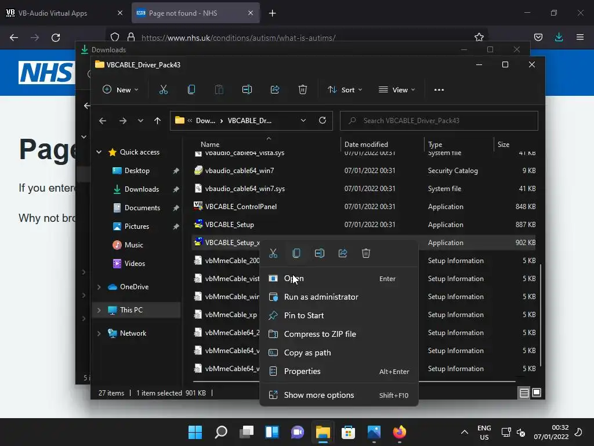This screenshot has height=446, width=594.
Task: Choose Run as administrator
Action: point(339,297)
